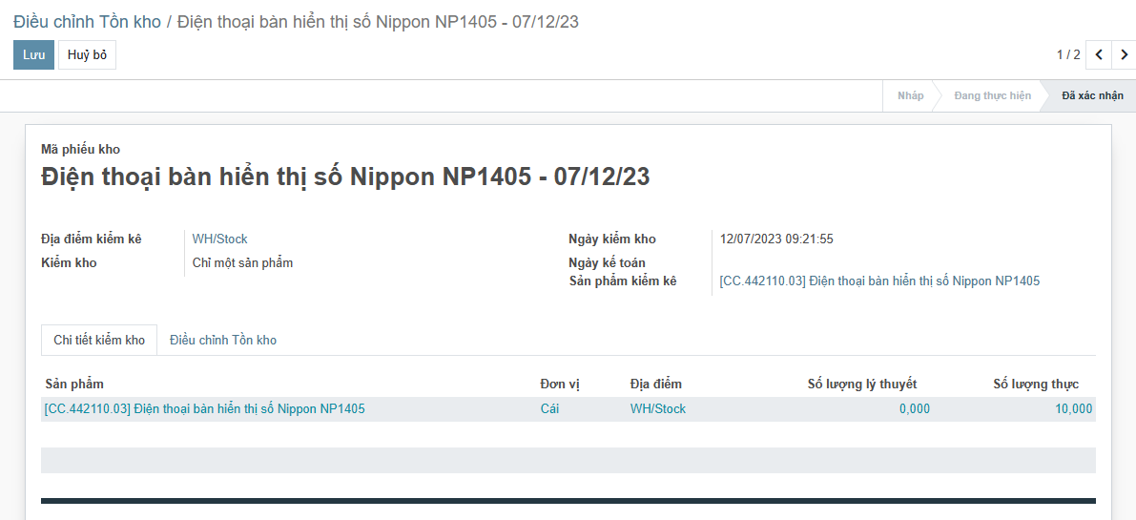Viewport: 1136px width, 520px height.
Task: Sort by Địa điểm column header
Action: (655, 384)
